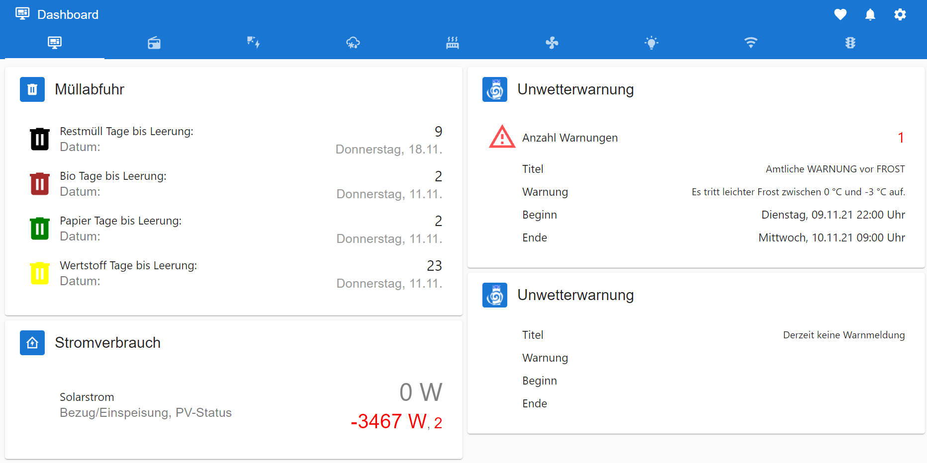Viewport: 927px width, 463px height.
Task: Click the Dashboard monitor icon in header
Action: click(x=22, y=13)
